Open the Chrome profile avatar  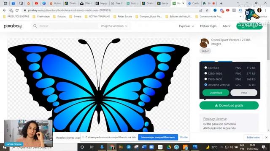(259, 10)
